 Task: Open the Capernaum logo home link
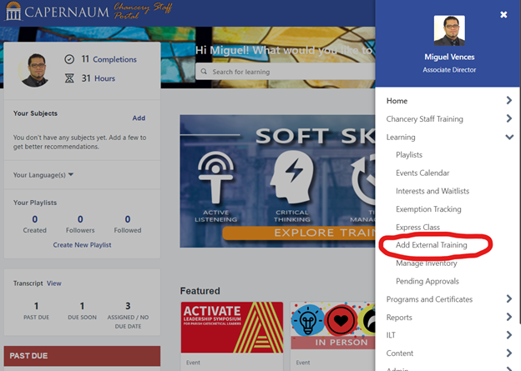57,12
